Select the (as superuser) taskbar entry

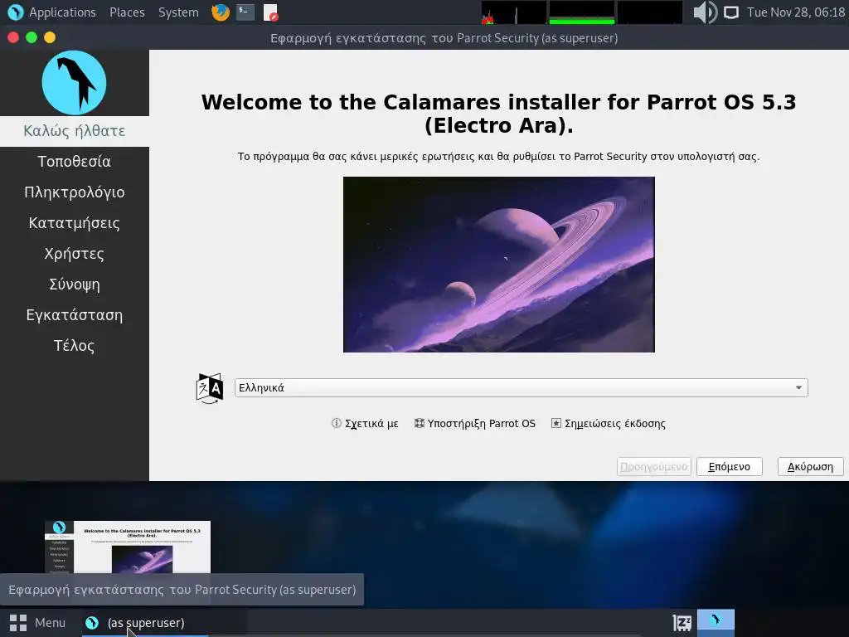click(x=145, y=623)
